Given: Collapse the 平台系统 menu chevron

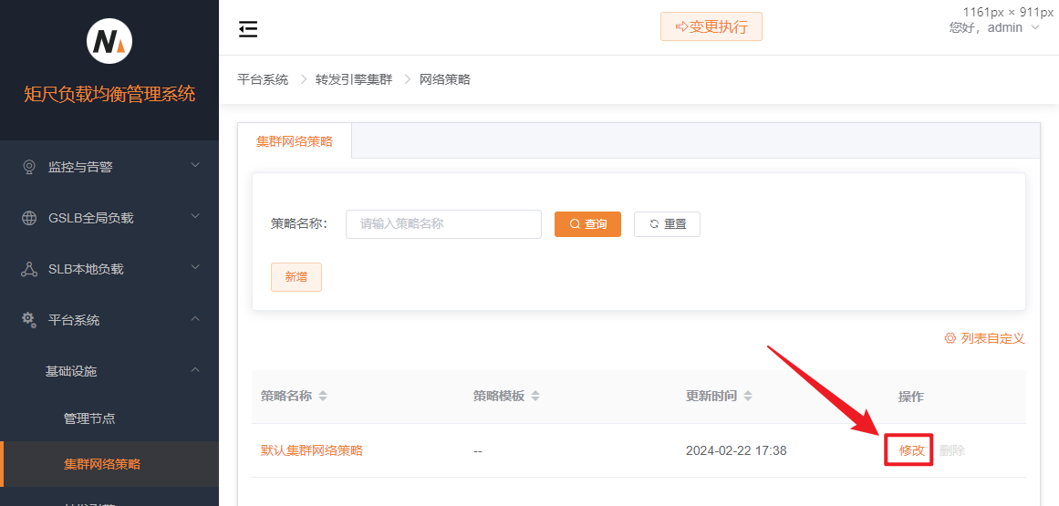Looking at the screenshot, I should tap(195, 318).
